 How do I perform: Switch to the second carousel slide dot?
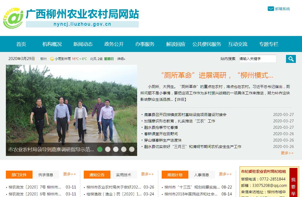(108, 149)
